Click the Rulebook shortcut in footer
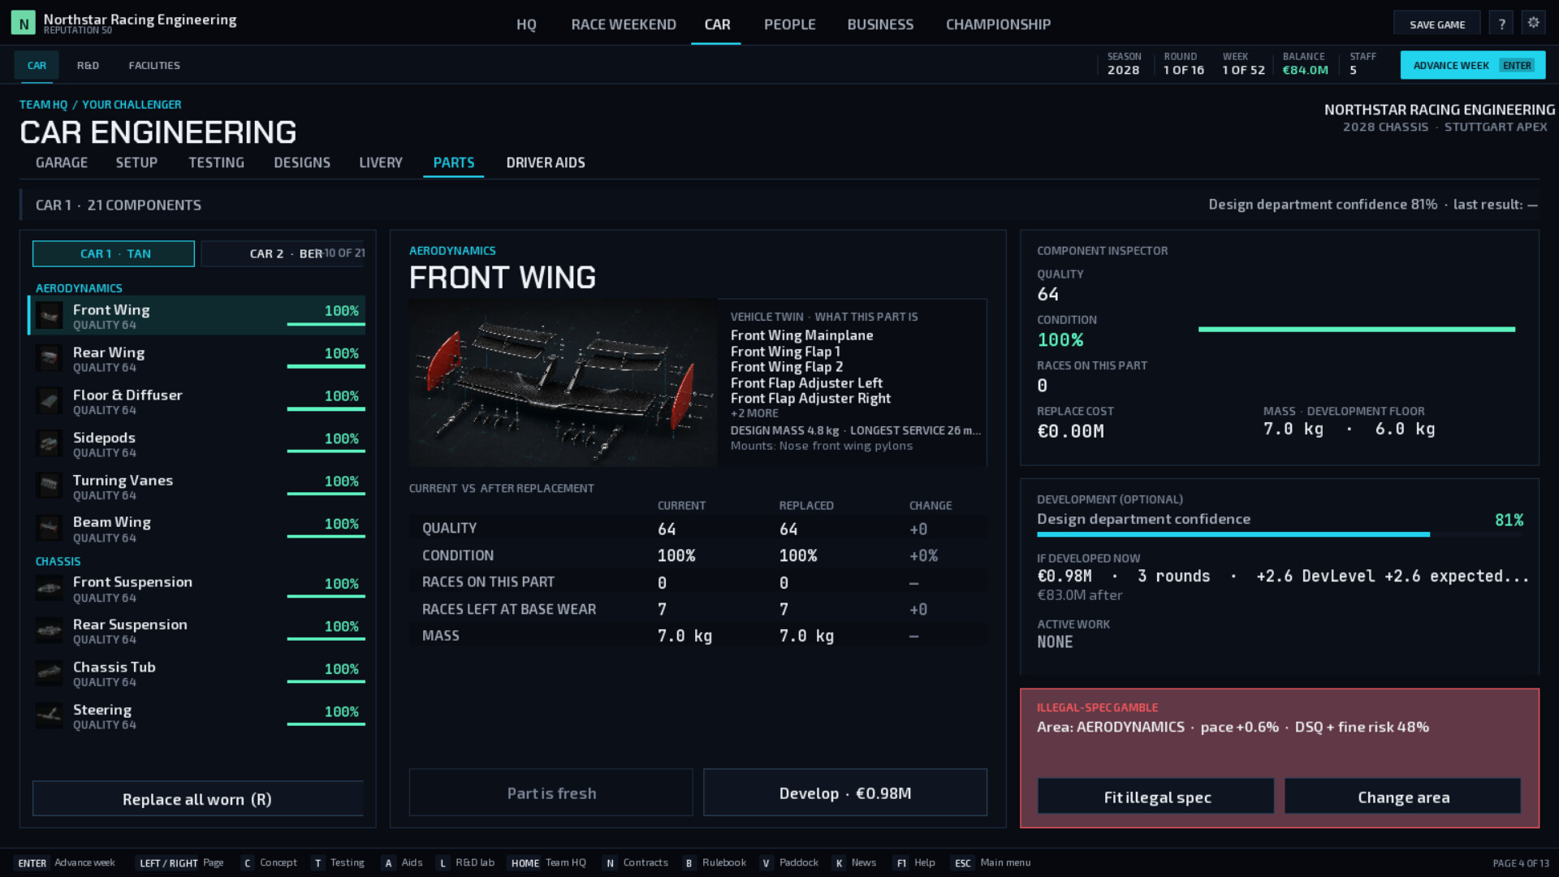This screenshot has height=877, width=1559. pos(715,862)
